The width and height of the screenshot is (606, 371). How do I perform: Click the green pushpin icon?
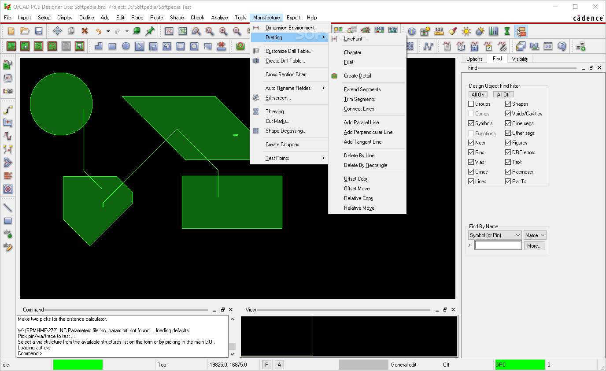150,31
